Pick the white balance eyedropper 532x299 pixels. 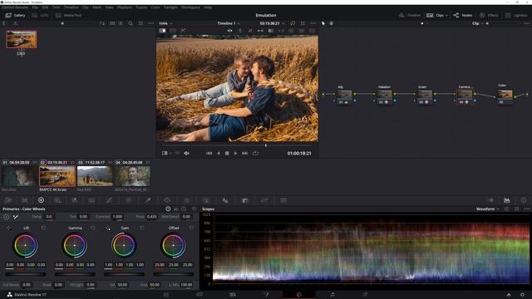(x=16, y=217)
